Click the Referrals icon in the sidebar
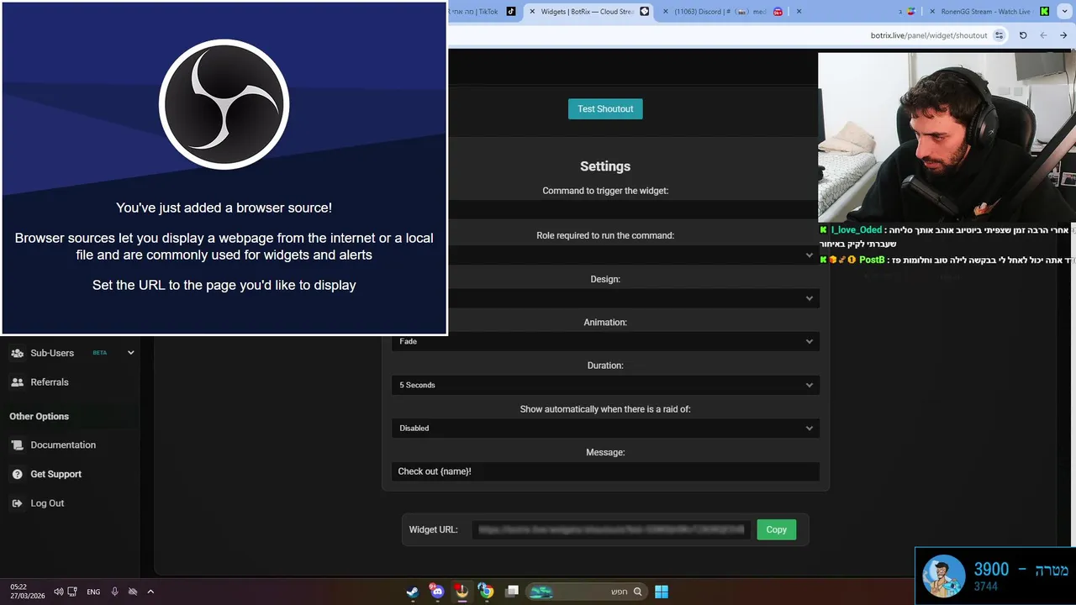The width and height of the screenshot is (1076, 605). [17, 381]
